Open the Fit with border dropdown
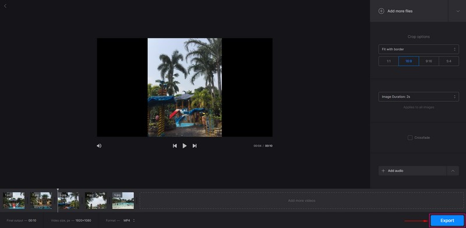 click(x=418, y=49)
